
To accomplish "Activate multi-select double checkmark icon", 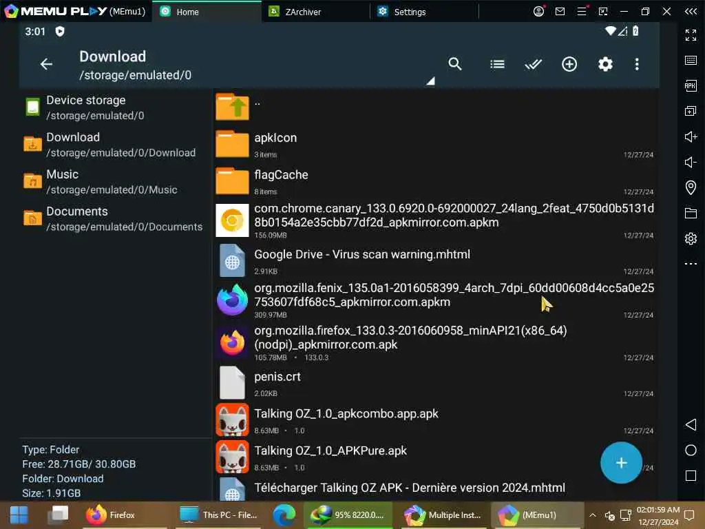I will click(534, 64).
